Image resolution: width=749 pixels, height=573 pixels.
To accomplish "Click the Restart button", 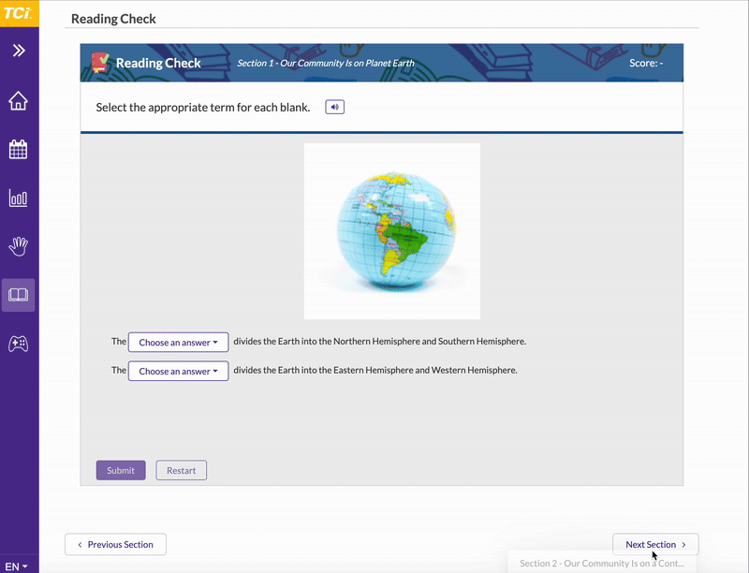I will click(181, 470).
